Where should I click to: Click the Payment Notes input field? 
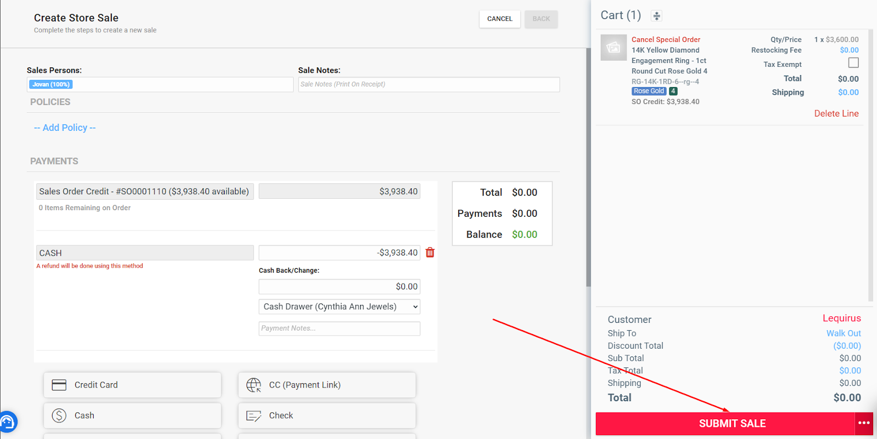339,328
